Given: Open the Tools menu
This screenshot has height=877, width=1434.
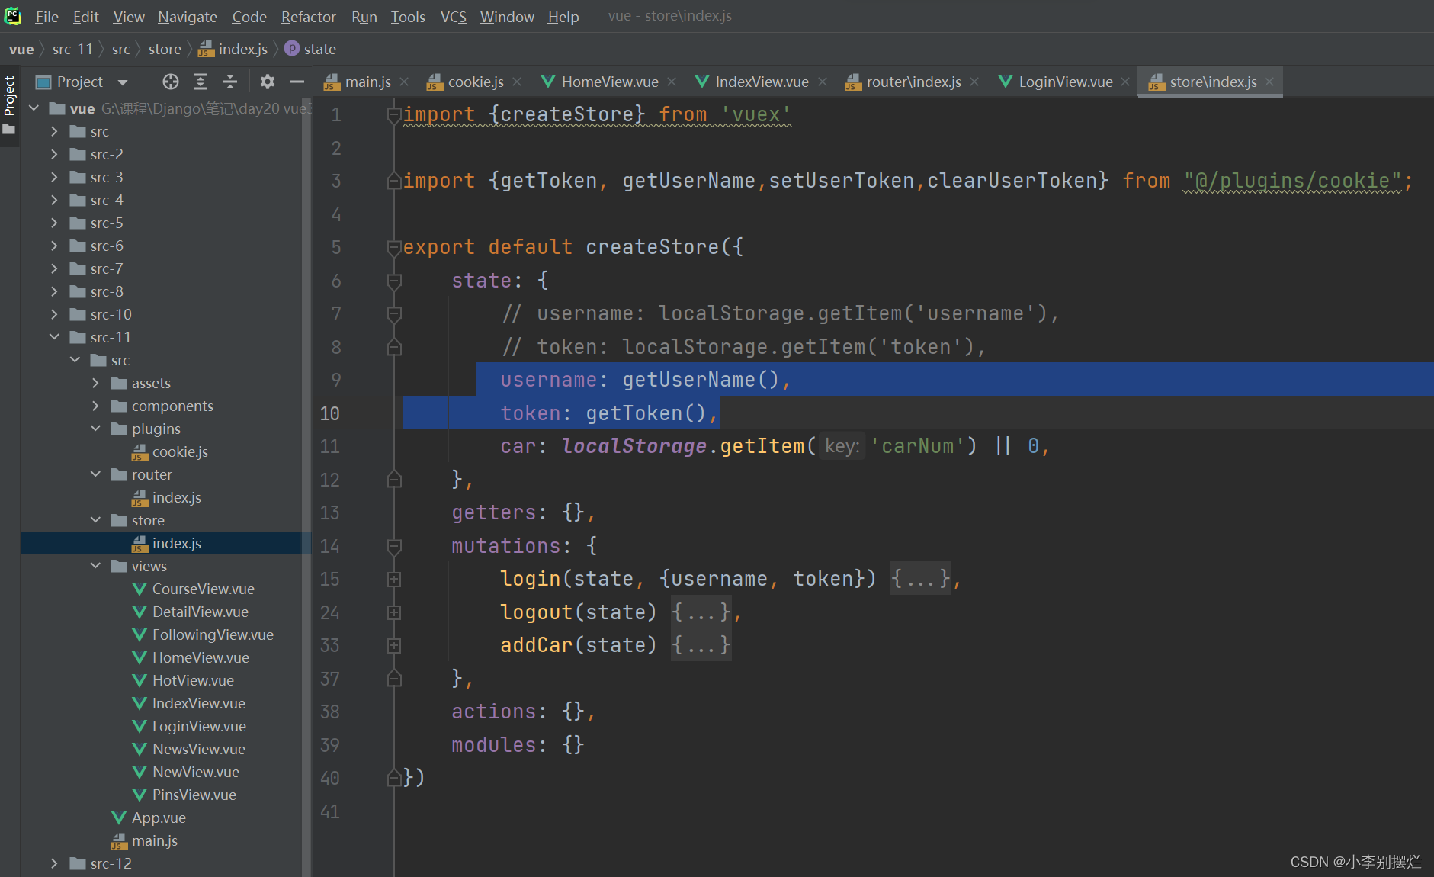Looking at the screenshot, I should 408,17.
